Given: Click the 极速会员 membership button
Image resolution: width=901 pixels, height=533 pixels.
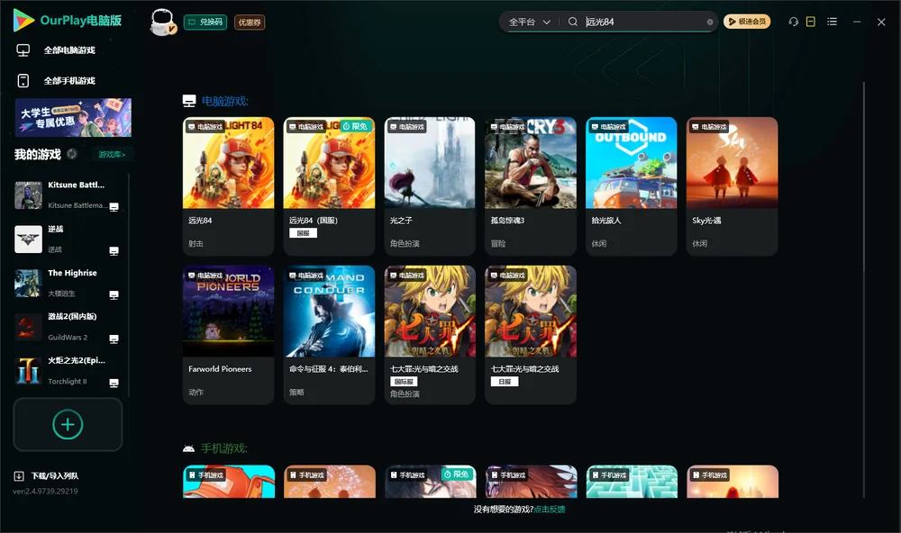Looking at the screenshot, I should (x=746, y=22).
